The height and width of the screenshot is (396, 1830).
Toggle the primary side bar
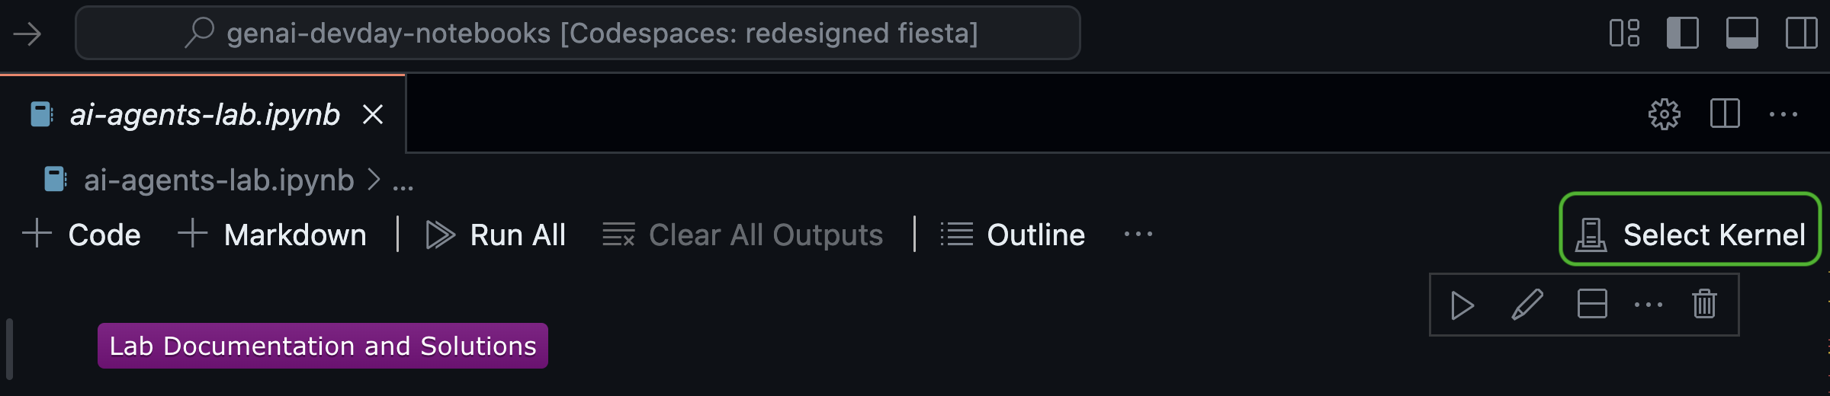point(1683,34)
